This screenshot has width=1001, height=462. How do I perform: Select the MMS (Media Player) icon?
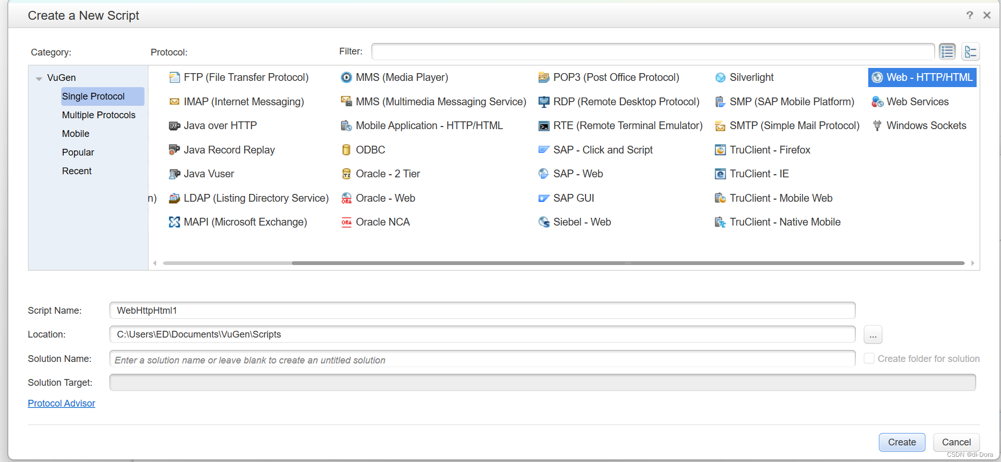[x=346, y=78]
